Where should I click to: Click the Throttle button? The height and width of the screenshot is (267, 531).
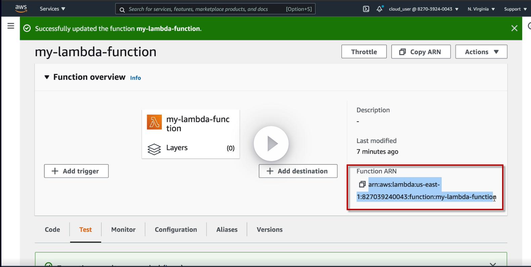point(364,52)
